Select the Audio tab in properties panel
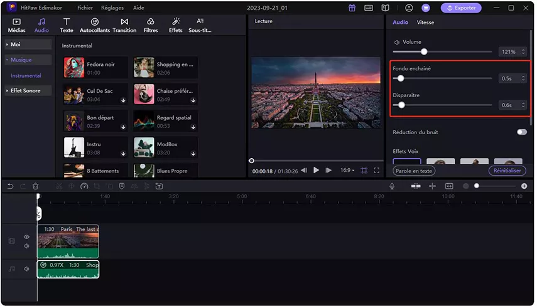Screen dimensions: 537x308 coord(400,22)
